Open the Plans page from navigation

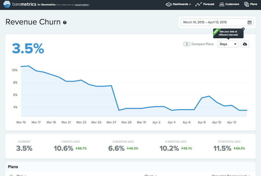coord(251,4)
